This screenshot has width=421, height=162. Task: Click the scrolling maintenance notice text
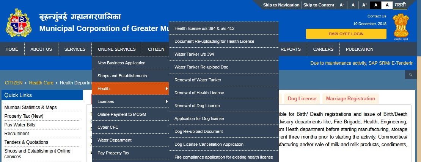[x=361, y=63]
